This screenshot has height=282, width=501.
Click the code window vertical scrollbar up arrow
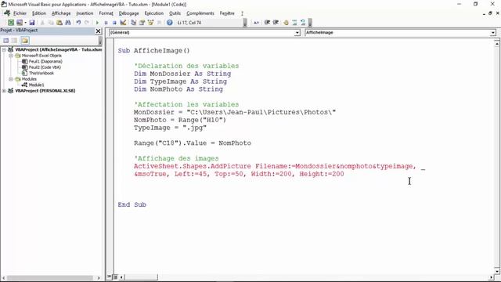(x=497, y=43)
